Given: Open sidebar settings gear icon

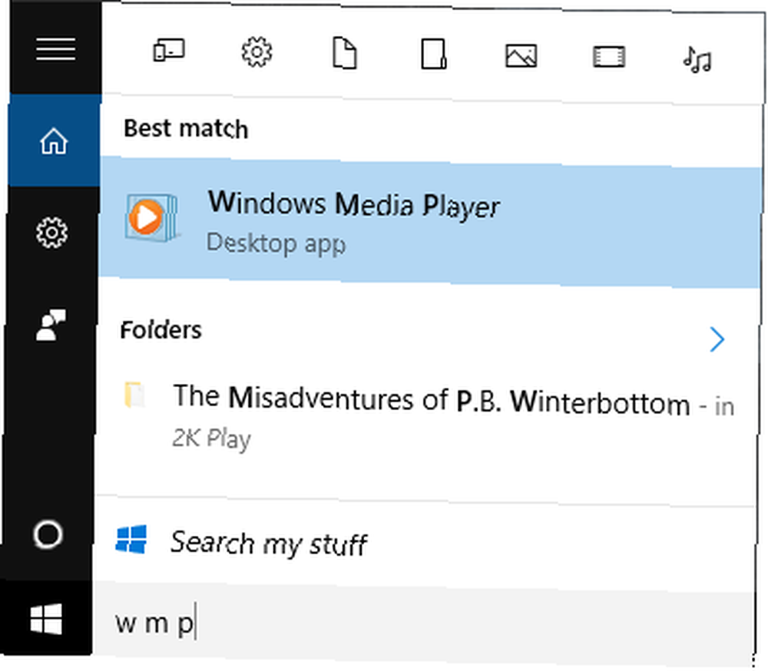Looking at the screenshot, I should tap(51, 232).
